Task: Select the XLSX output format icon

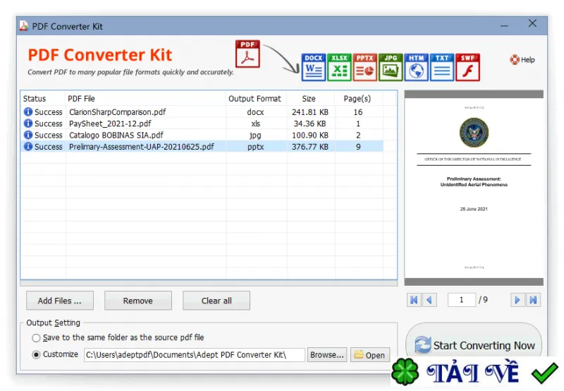Action: click(x=339, y=67)
